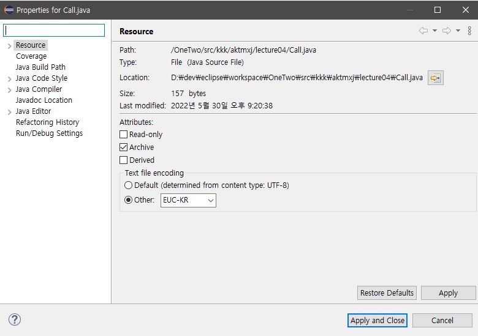478x336 pixels.
Task: Expand the Java Editor node
Action: [9, 112]
